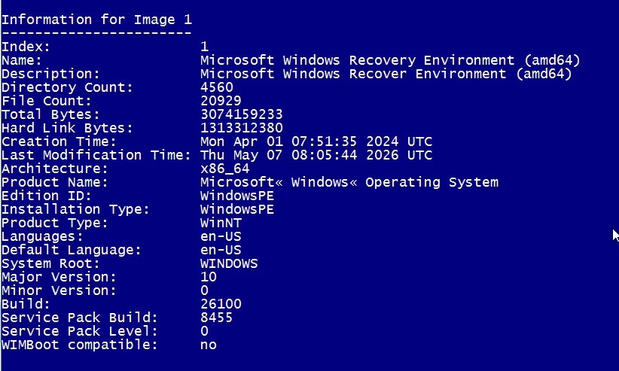619x371 pixels.
Task: Click the System Root value WINDOWS
Action: coord(229,263)
